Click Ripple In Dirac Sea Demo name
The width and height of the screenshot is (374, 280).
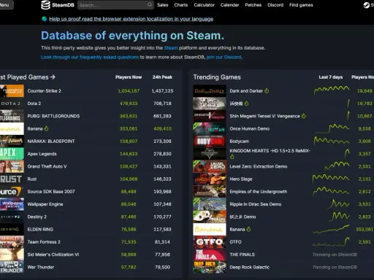click(x=256, y=204)
